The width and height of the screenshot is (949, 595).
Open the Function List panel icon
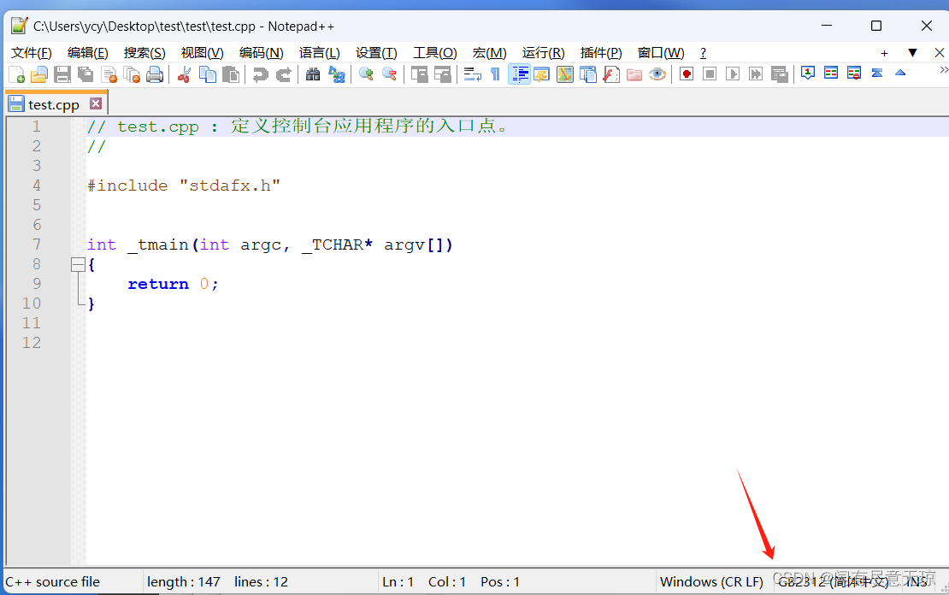tap(611, 74)
